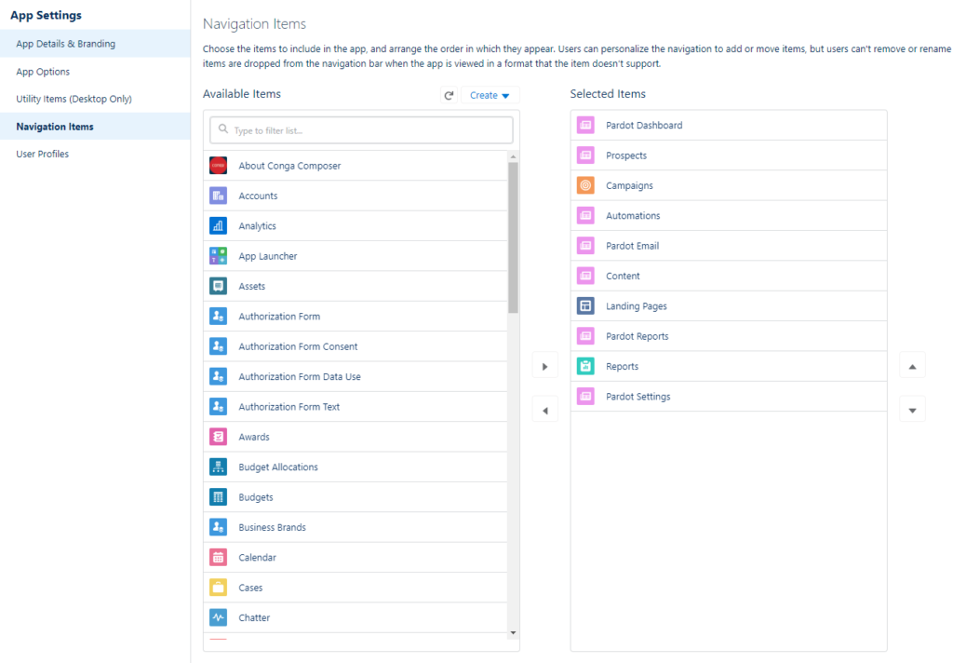Image resolution: width=953 pixels, height=663 pixels.
Task: Select the Chatter row label
Action: tap(254, 617)
